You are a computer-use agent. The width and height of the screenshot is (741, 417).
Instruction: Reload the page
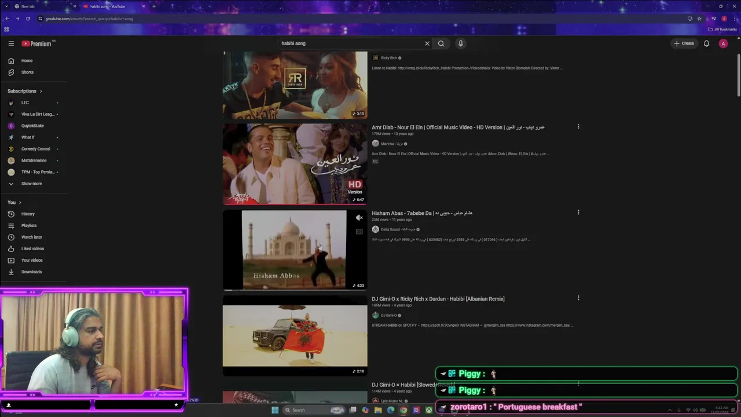coord(28,19)
